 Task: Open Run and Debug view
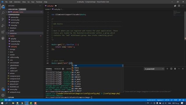point(3,26)
